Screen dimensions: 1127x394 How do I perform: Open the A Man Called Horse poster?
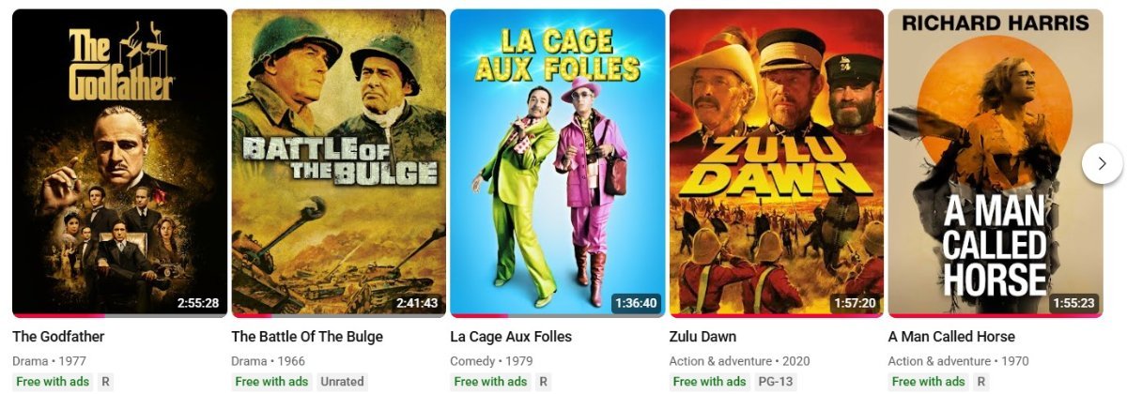(996, 163)
